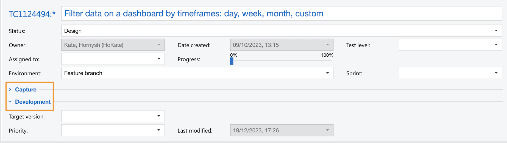This screenshot has height=143, width=507.
Task: Click the Capture section label
Action: [26, 89]
